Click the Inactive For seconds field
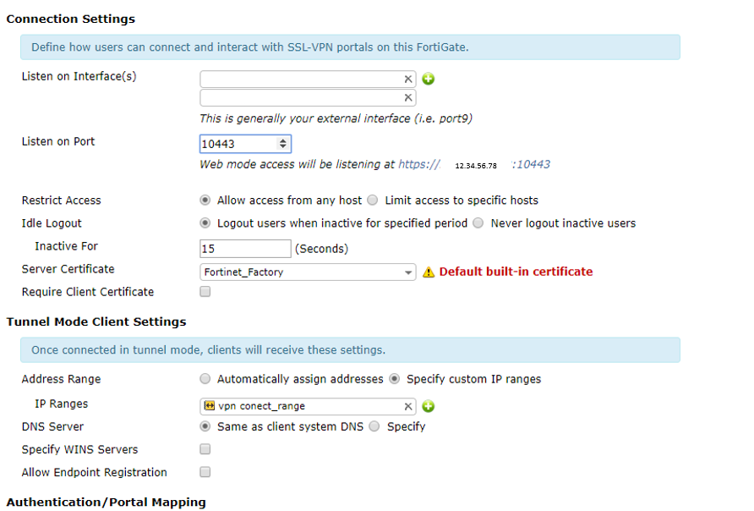 tap(245, 249)
